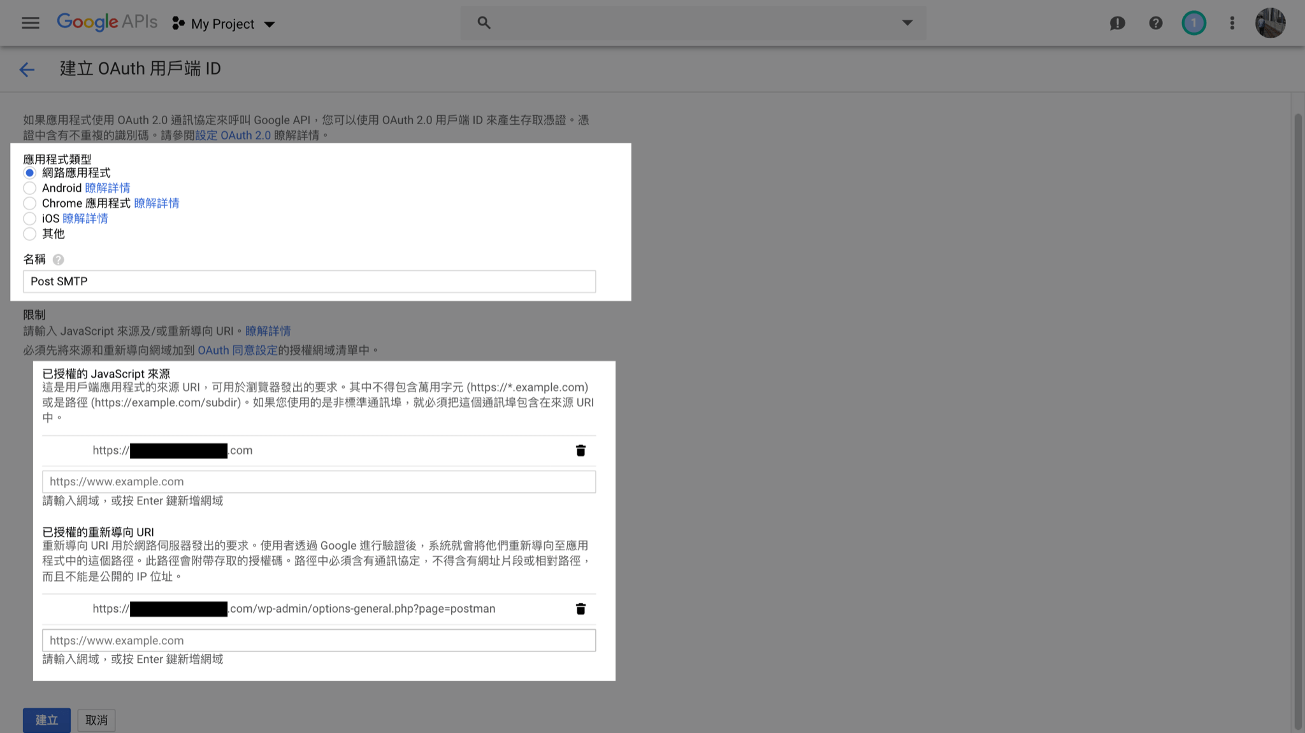Delete the authorized JavaScript origin entry
The width and height of the screenshot is (1305, 733).
pos(580,451)
